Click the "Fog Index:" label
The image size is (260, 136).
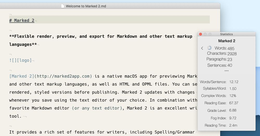coord(219,118)
